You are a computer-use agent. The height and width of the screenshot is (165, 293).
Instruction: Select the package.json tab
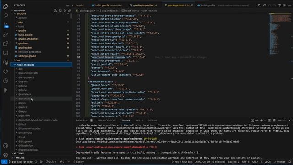(x=177, y=5)
